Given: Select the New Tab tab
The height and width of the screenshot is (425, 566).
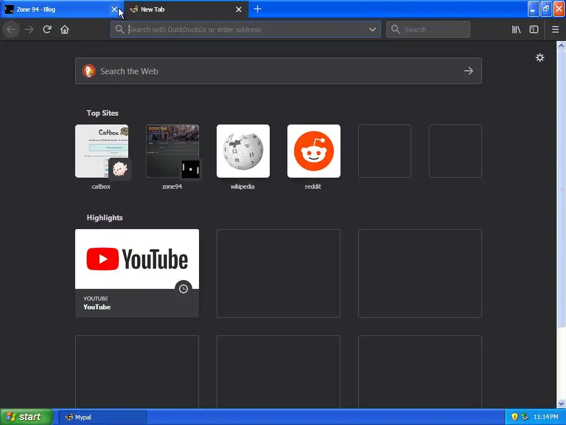Looking at the screenshot, I should [186, 9].
